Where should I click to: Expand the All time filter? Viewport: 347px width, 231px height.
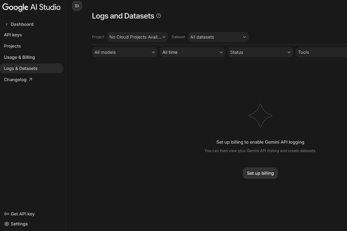[192, 52]
